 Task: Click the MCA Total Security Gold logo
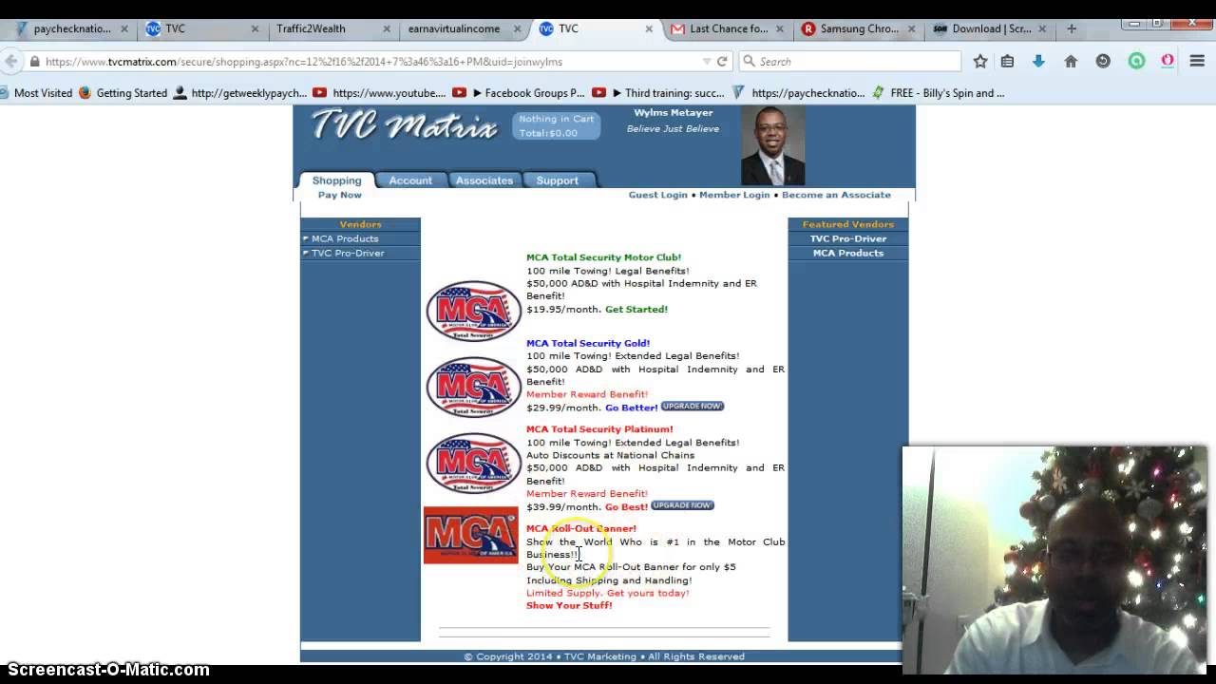click(x=473, y=387)
